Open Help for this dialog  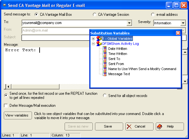tap(170, 126)
